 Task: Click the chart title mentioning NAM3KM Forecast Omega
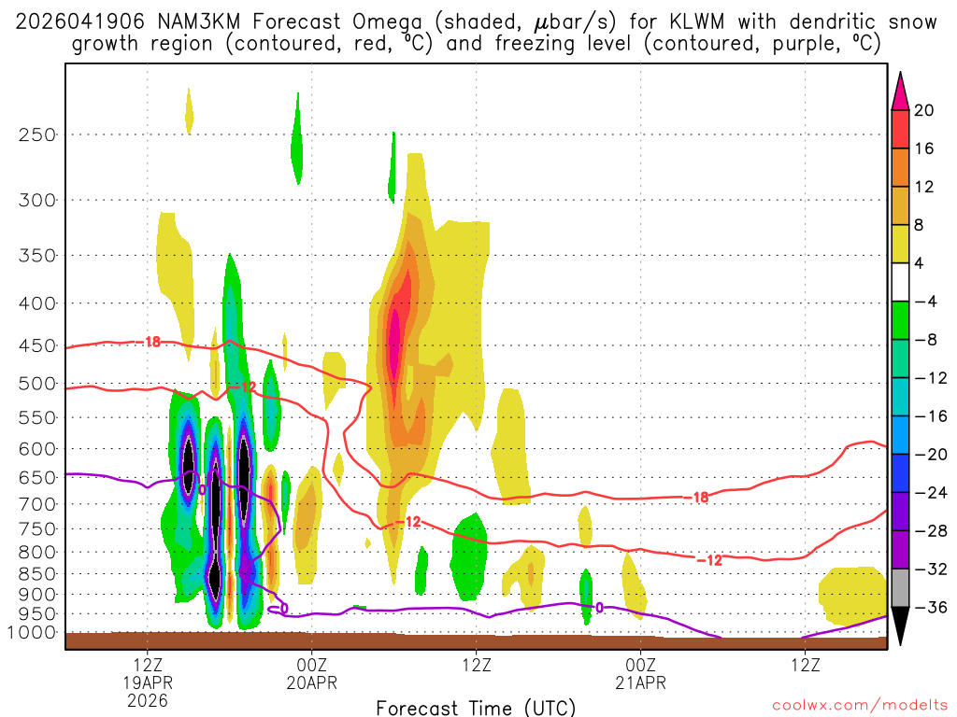point(476,33)
